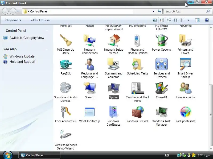Open Help and Support link
This screenshot has width=213, height=159.
point(22,62)
